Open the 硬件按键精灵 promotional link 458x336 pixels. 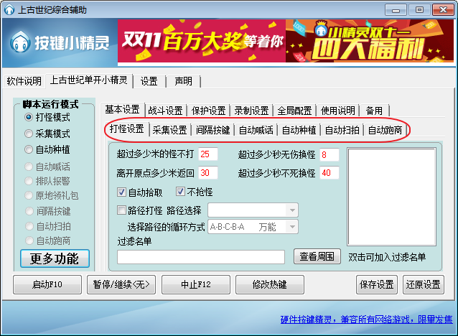[366, 319]
